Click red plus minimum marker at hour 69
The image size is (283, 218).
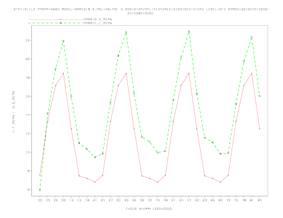(220, 182)
